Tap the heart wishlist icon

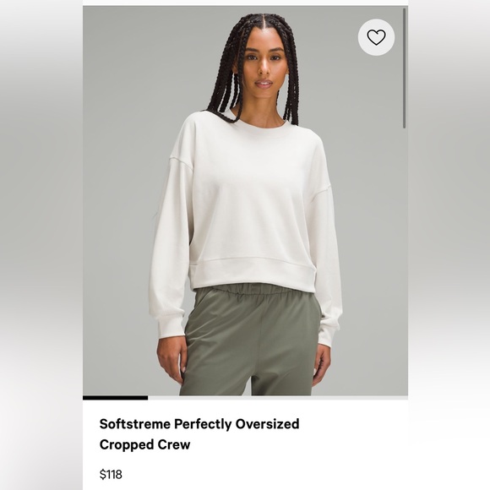coord(376,37)
